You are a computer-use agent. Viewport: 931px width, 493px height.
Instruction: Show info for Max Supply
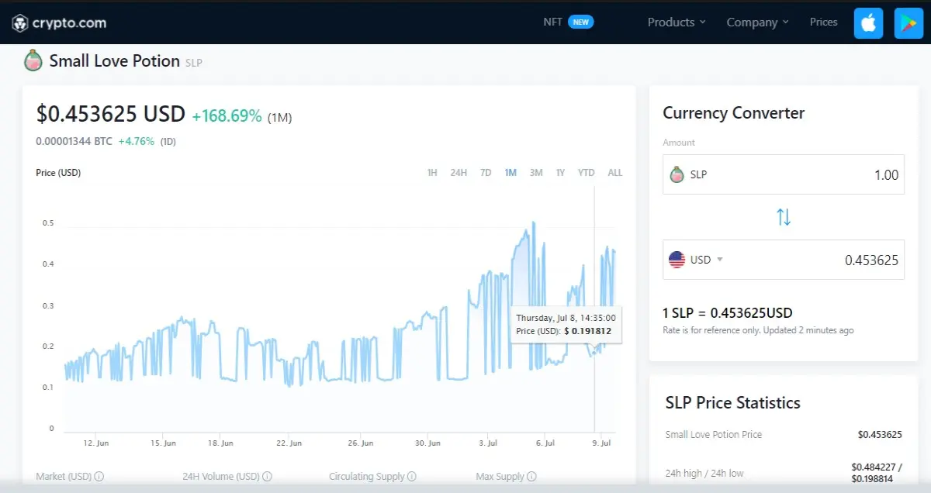(531, 477)
